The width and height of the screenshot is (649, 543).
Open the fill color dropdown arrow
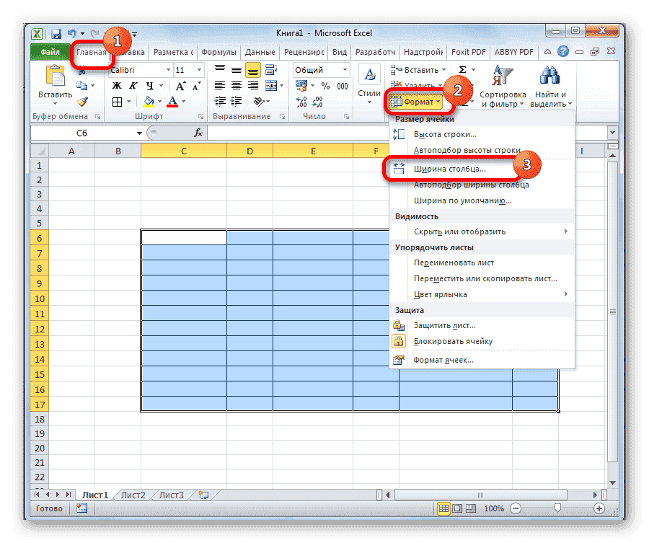(x=159, y=102)
